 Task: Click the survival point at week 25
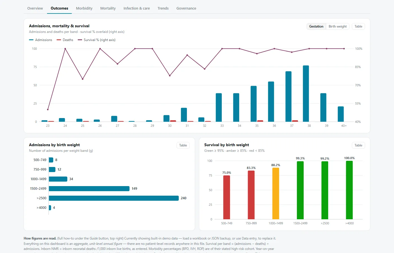click(x=83, y=79)
